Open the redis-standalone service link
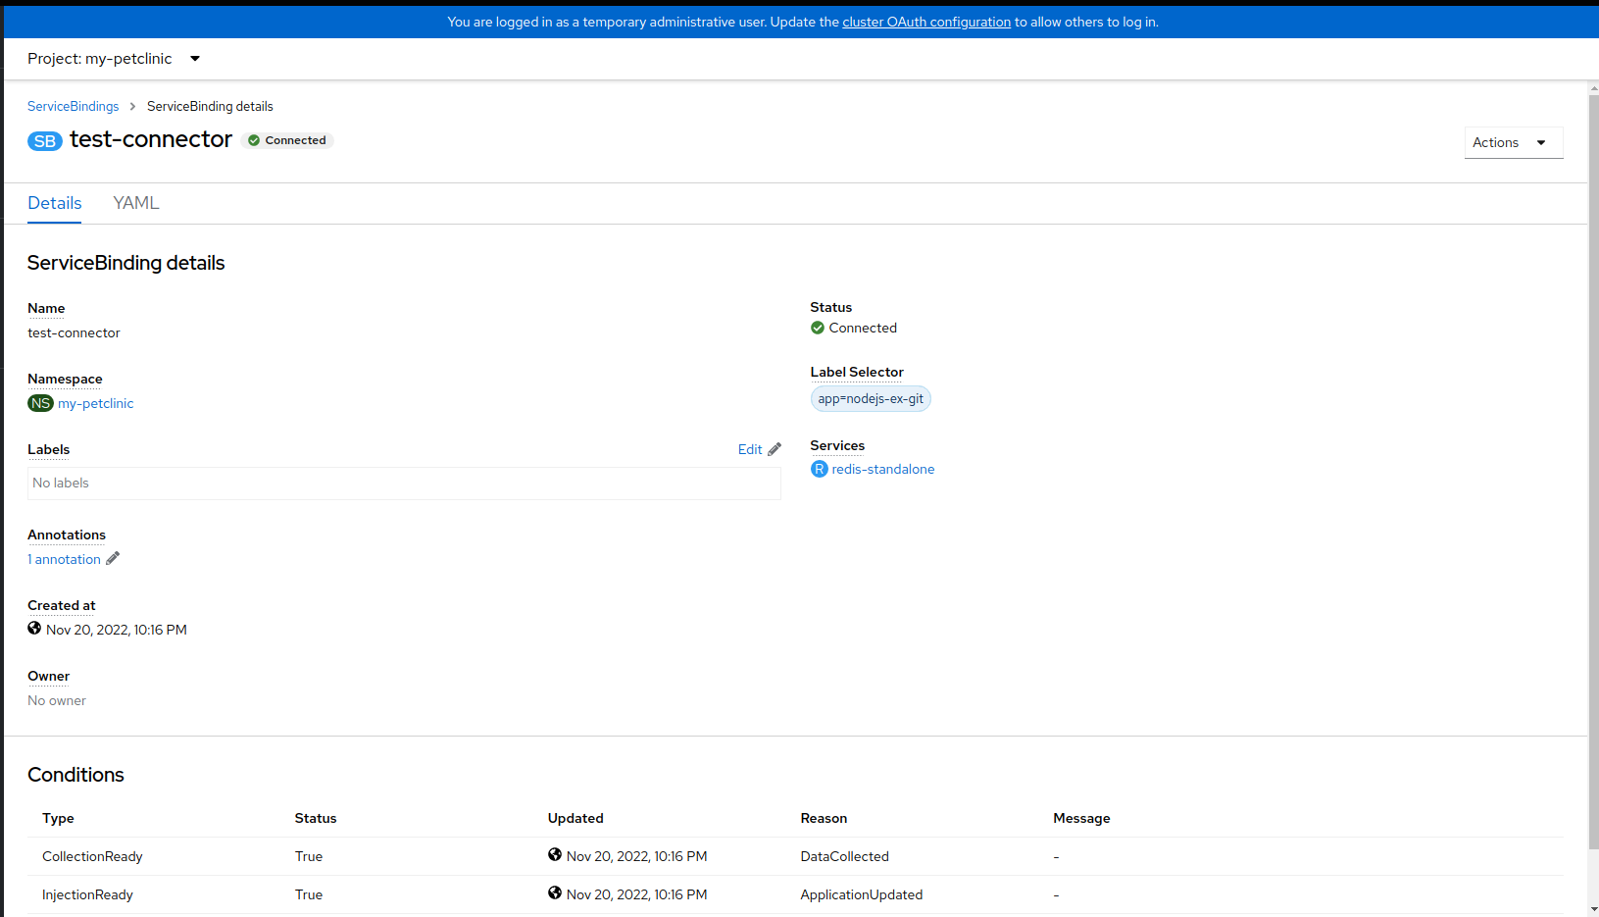 pos(883,469)
